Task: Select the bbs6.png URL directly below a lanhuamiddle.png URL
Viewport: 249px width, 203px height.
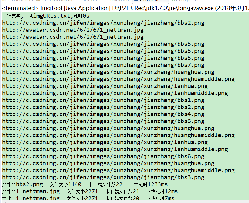Action: click(x=103, y=157)
